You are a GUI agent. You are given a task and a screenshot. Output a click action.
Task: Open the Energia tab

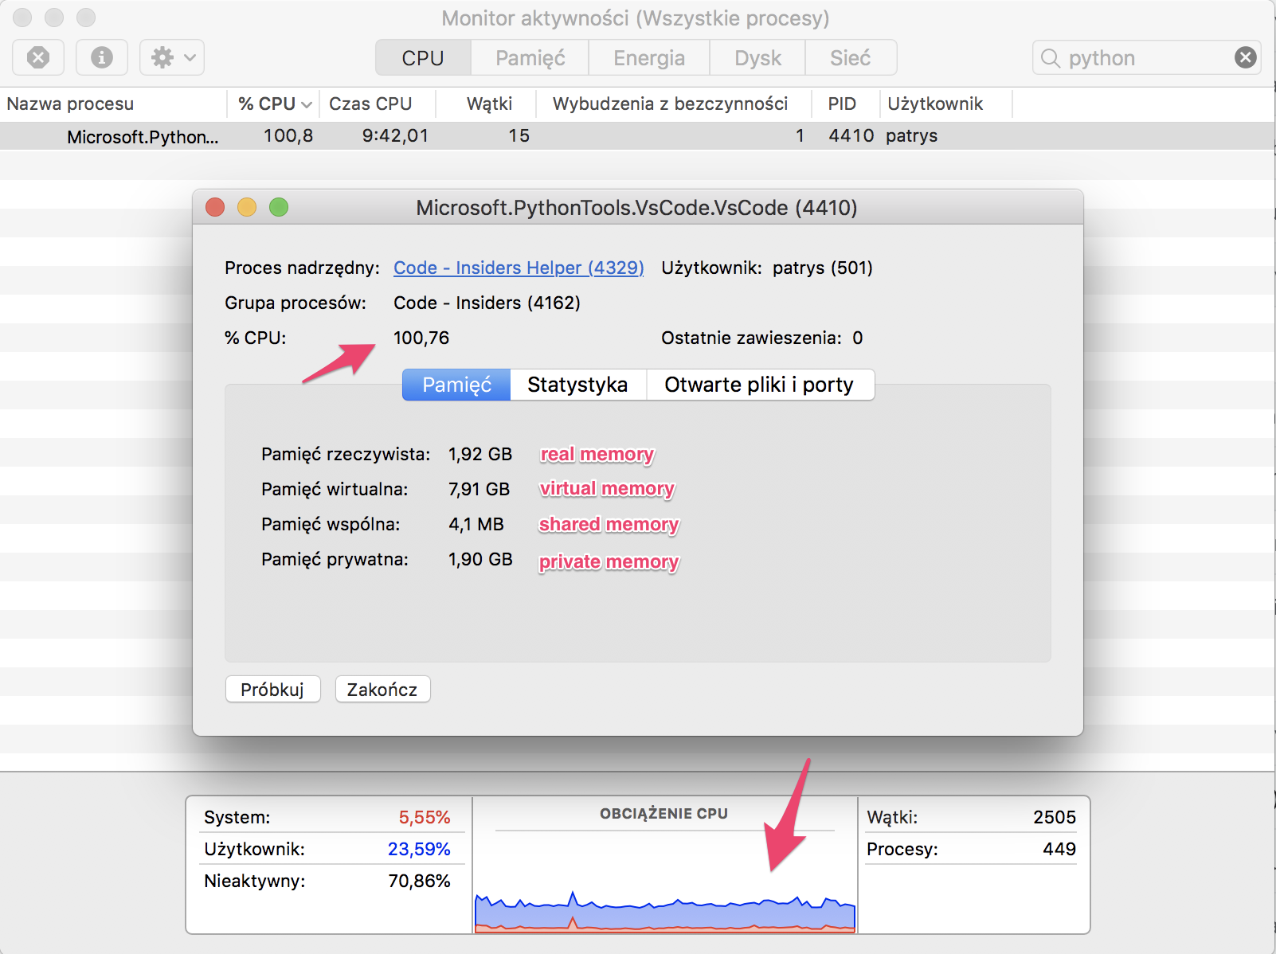648,57
